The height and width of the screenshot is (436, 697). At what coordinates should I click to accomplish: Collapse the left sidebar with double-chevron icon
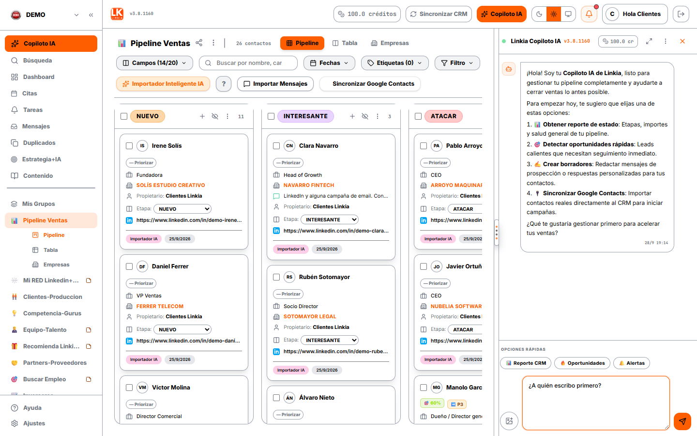91,15
